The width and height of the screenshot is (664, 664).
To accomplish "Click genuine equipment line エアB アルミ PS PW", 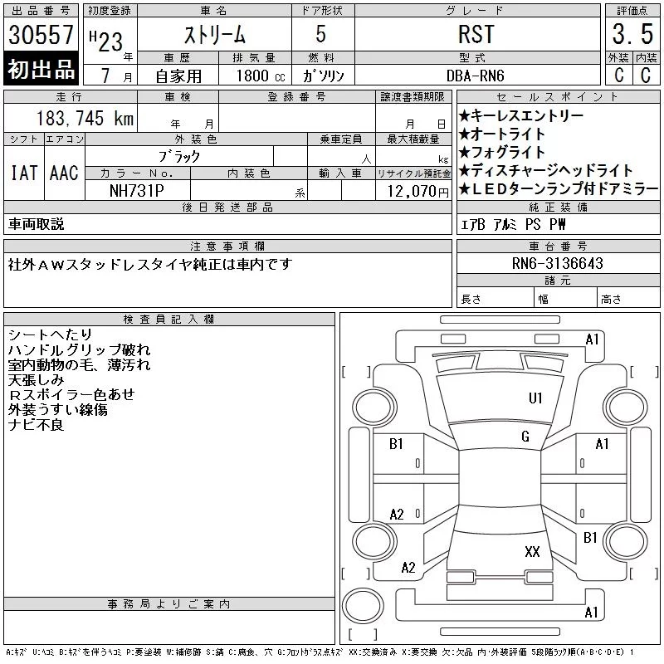I will coord(513,224).
